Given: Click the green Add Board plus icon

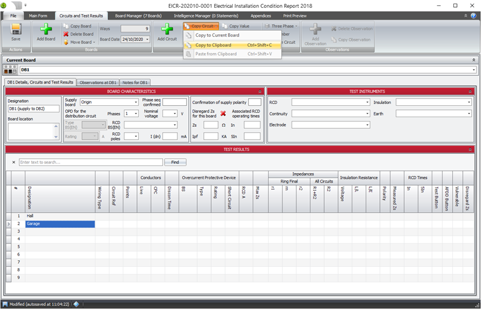Looking at the screenshot, I should tap(46, 29).
